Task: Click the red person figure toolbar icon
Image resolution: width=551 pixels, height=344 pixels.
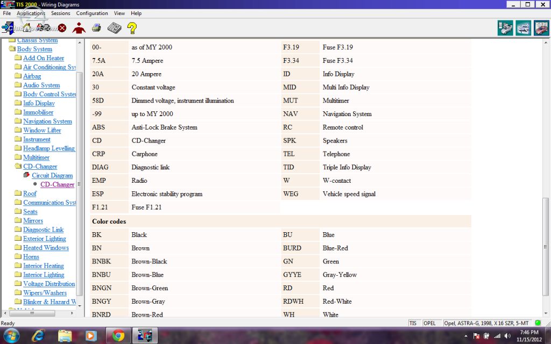Action: click(x=79, y=28)
